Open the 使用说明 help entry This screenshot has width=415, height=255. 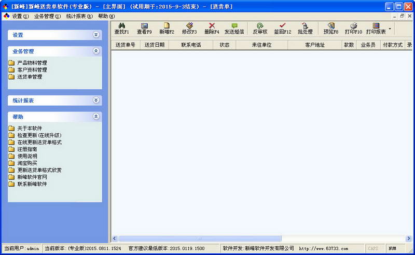tap(23, 156)
